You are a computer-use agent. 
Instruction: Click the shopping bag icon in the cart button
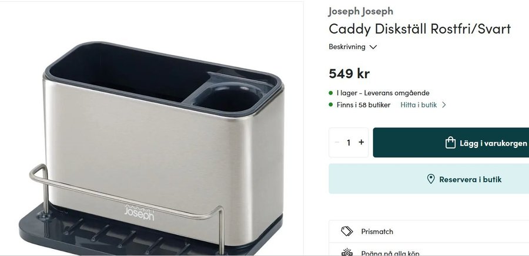[450, 143]
